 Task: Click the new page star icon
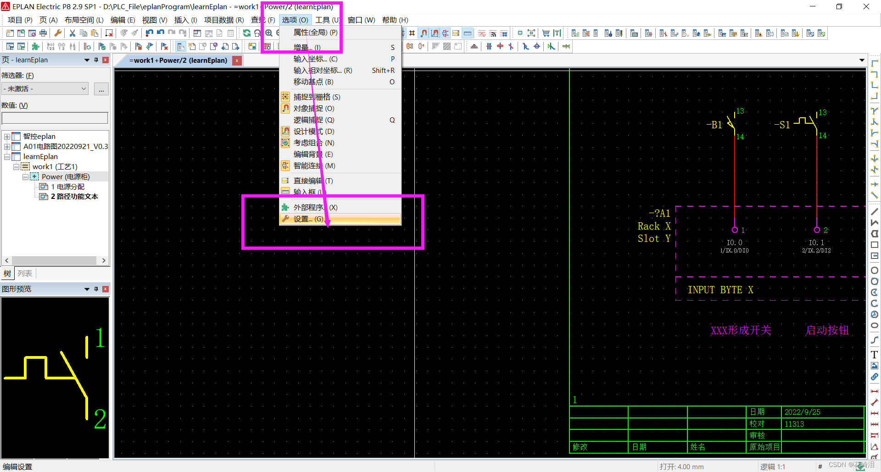click(x=192, y=46)
